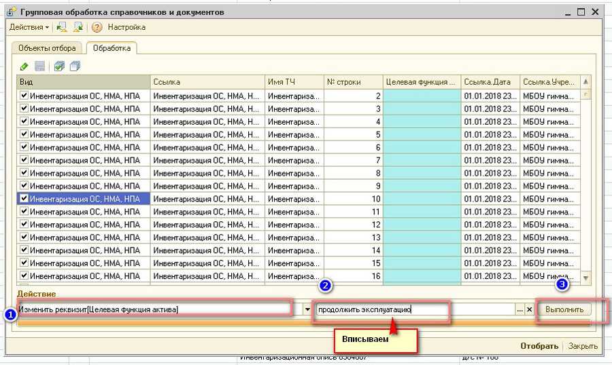Click row number cell showing 9
Viewport: 612px width, 365px height.
(353, 186)
